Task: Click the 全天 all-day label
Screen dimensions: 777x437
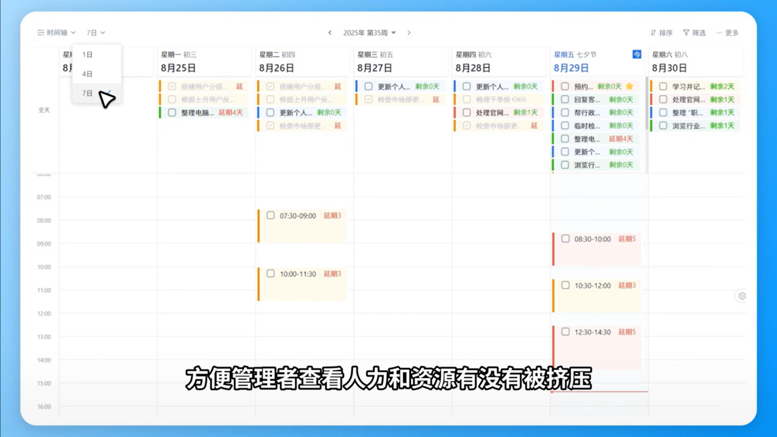Action: [x=44, y=110]
